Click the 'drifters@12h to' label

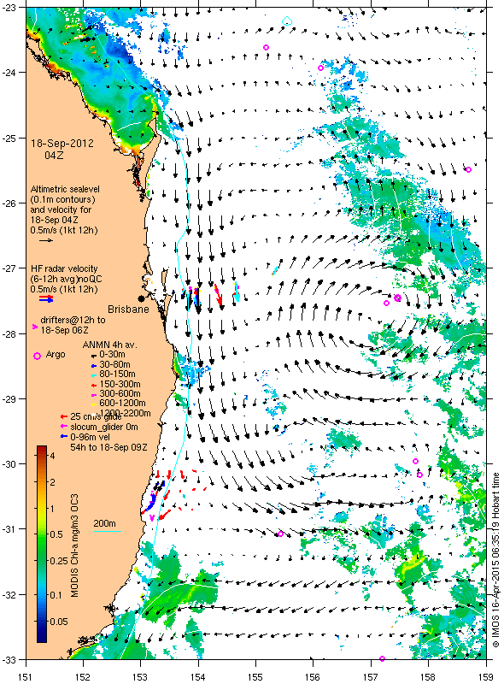[73, 320]
